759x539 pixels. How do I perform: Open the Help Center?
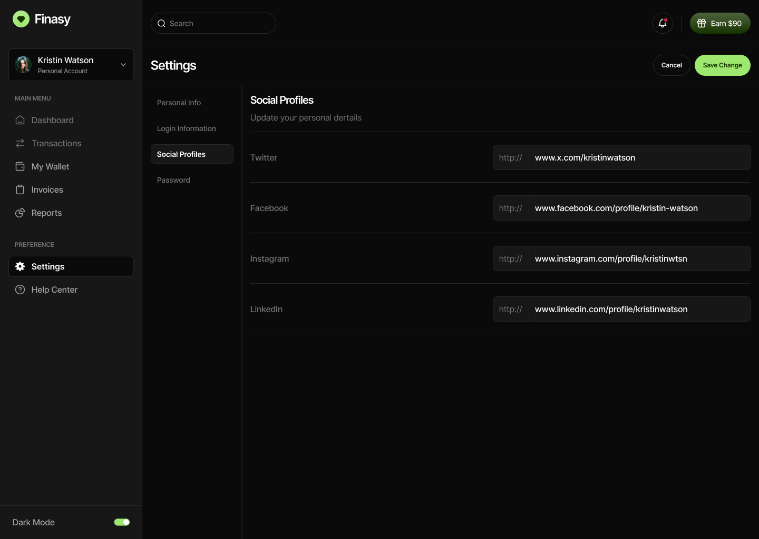pyautogui.click(x=71, y=290)
